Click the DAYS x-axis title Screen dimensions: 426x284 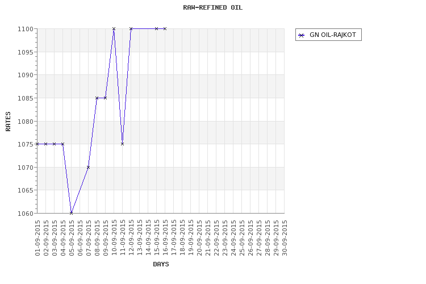coord(161,264)
